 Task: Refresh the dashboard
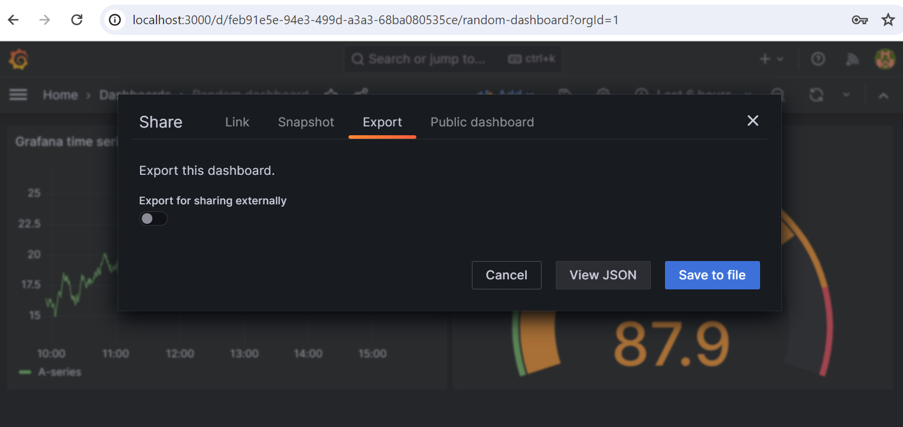pyautogui.click(x=816, y=94)
